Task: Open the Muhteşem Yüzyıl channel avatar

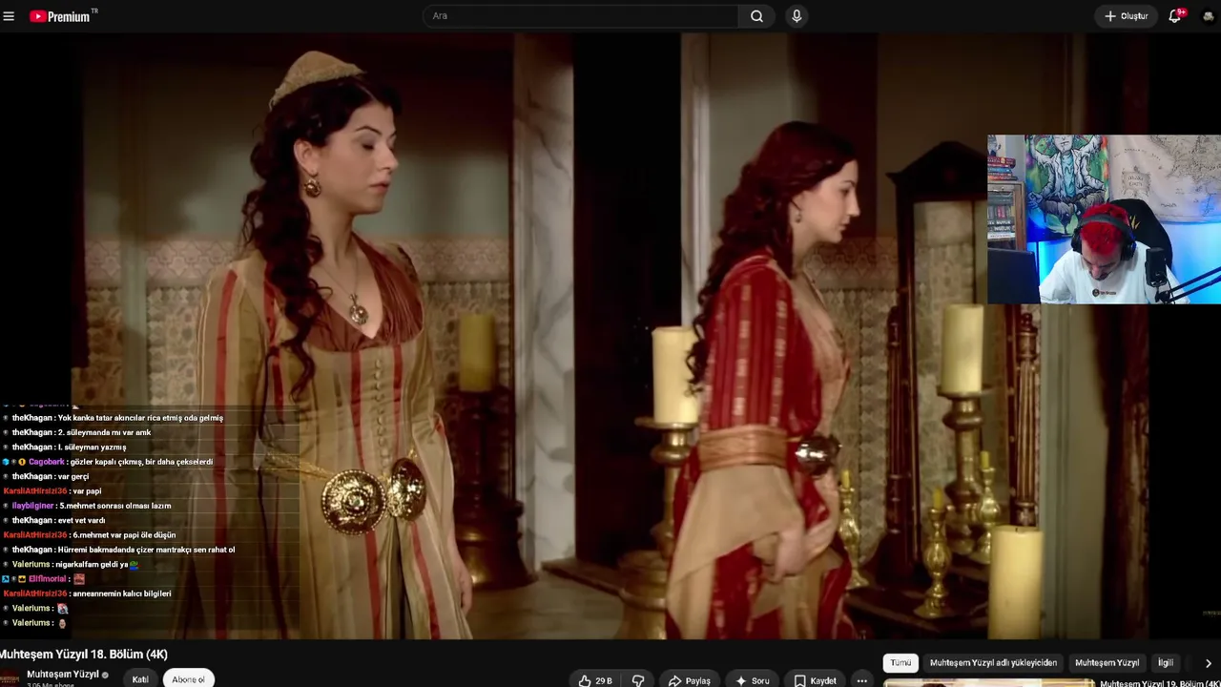Action: point(10,678)
